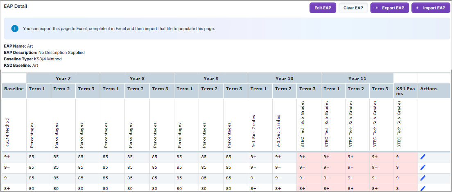Click the pencil edit icon for 9+ row
452x192 pixels.
coord(423,156)
